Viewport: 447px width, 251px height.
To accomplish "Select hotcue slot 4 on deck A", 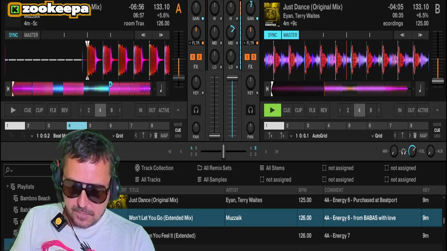I will 76,125.
